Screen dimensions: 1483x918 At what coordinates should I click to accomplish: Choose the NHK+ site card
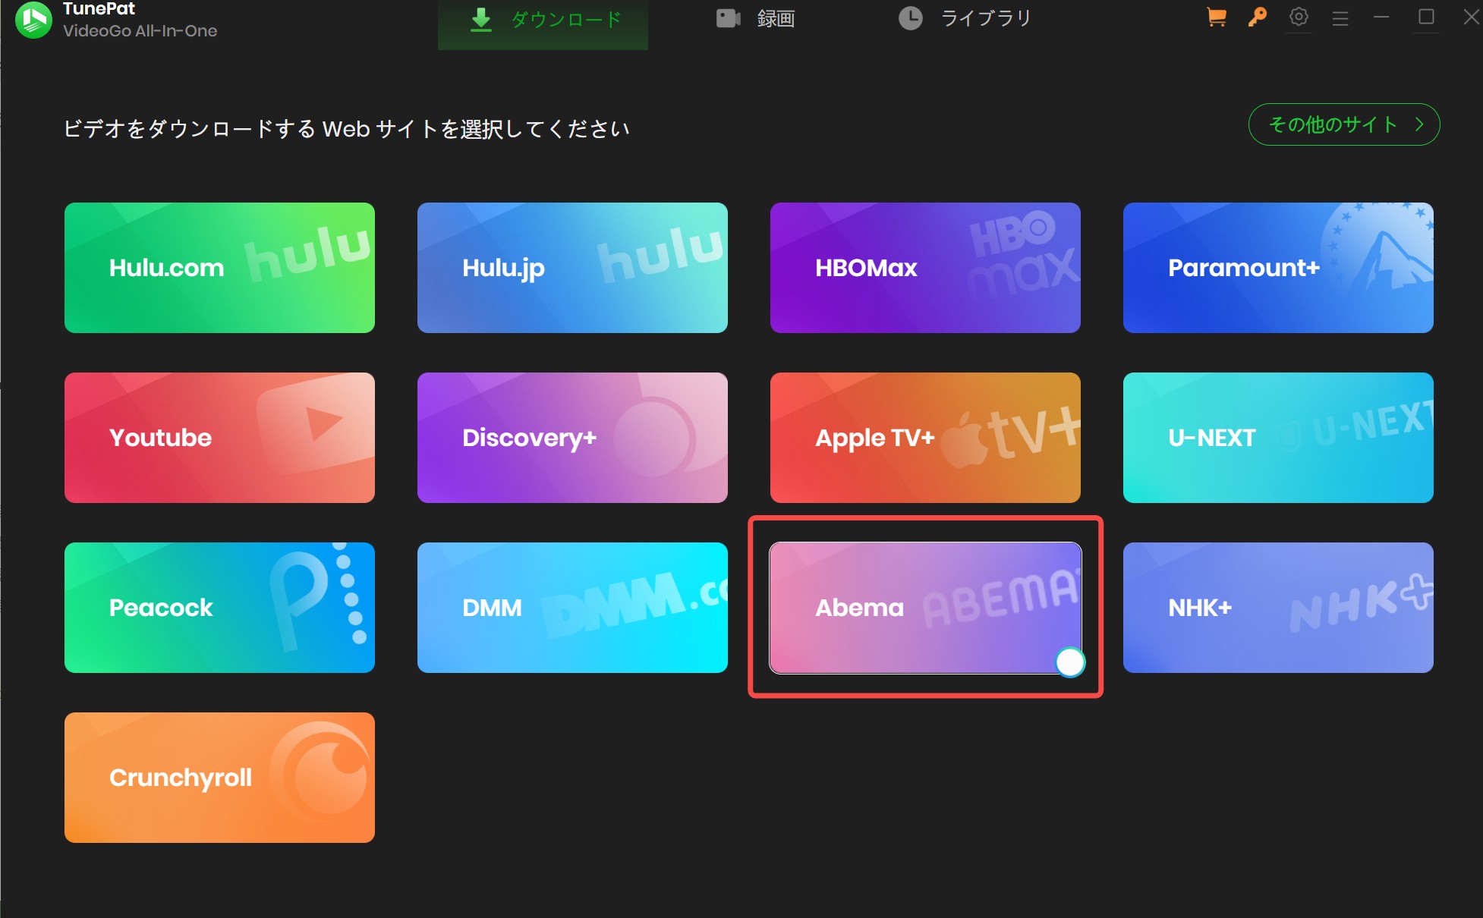pos(1278,608)
